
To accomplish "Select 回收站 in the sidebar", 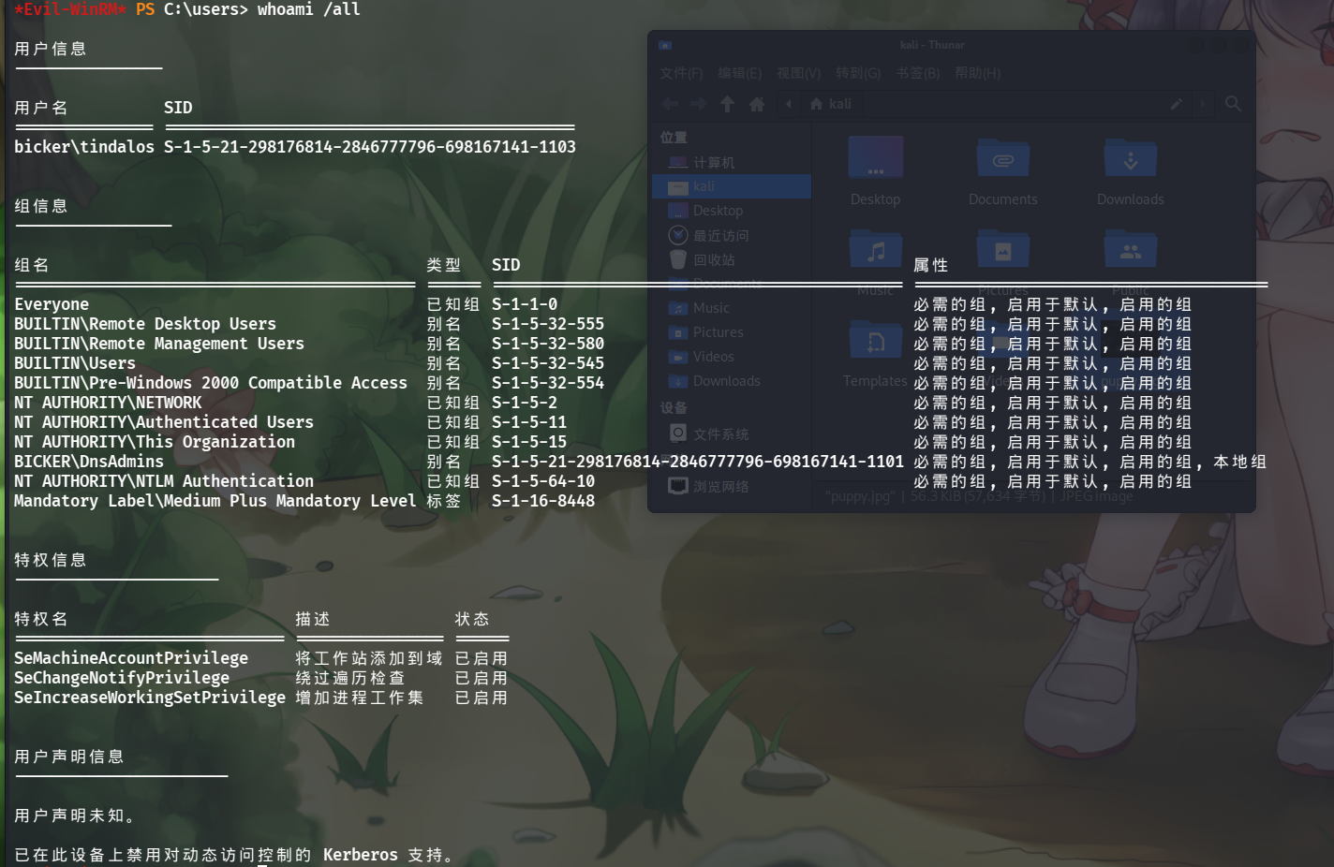I will 702,259.
